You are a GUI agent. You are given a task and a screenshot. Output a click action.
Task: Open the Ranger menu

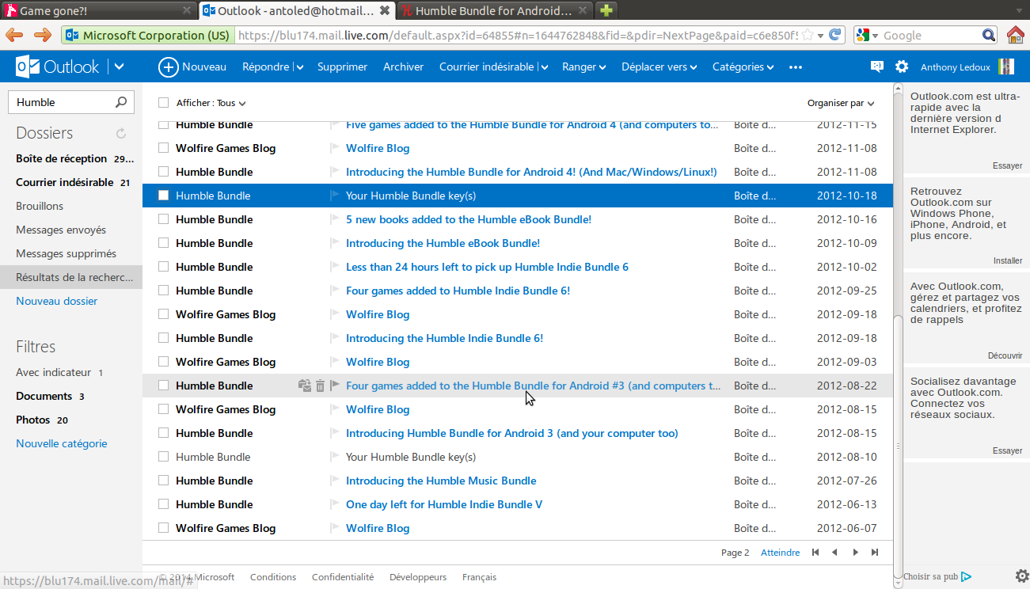(x=584, y=67)
